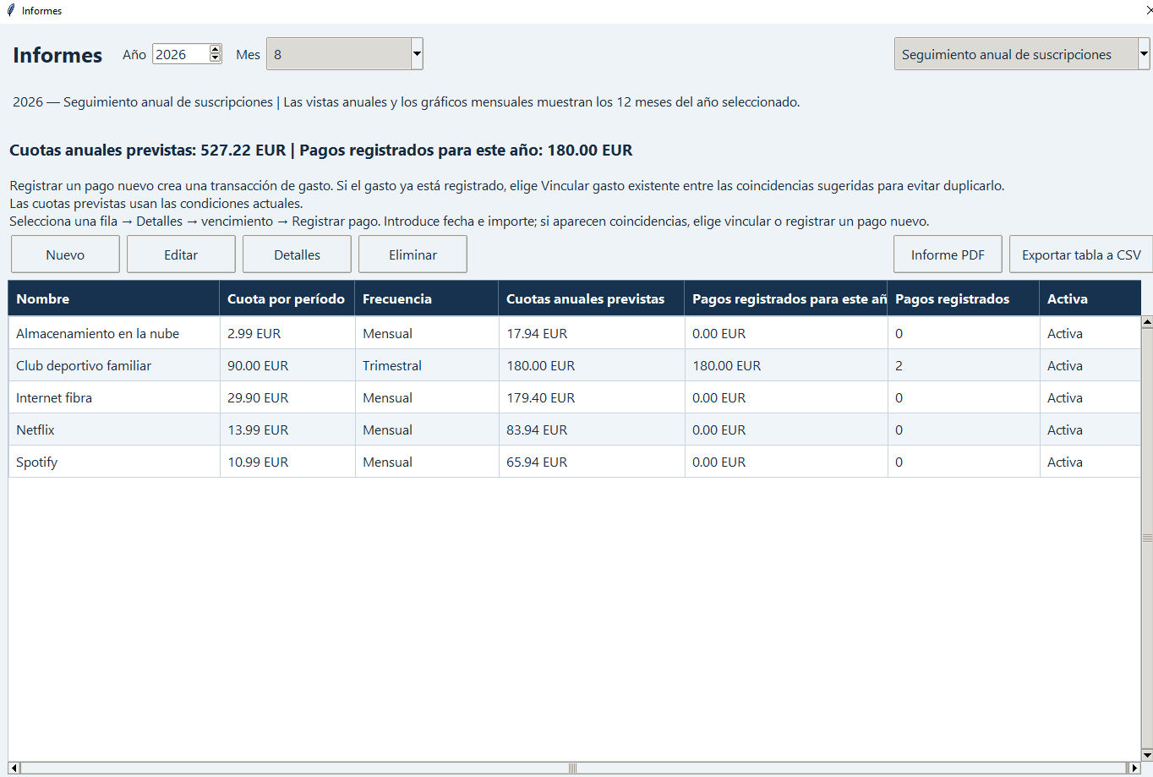Click the Activa column header
Viewport: 1153px width, 777px height.
coord(1090,298)
